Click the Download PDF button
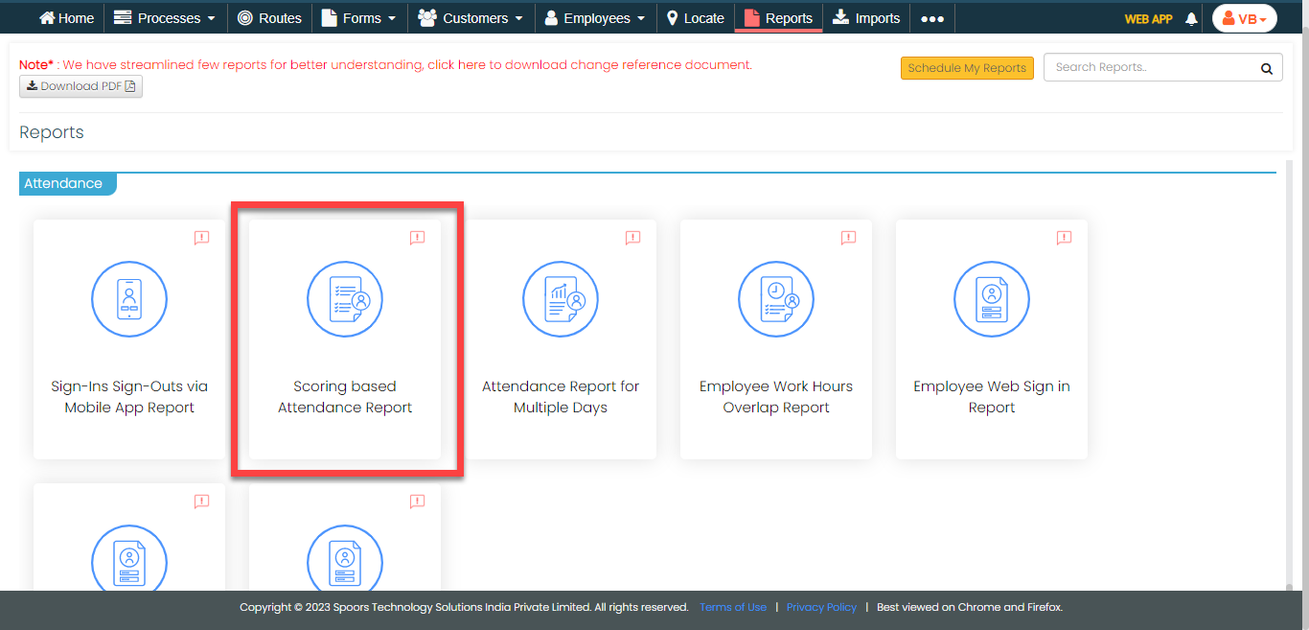The height and width of the screenshot is (630, 1309). point(80,86)
